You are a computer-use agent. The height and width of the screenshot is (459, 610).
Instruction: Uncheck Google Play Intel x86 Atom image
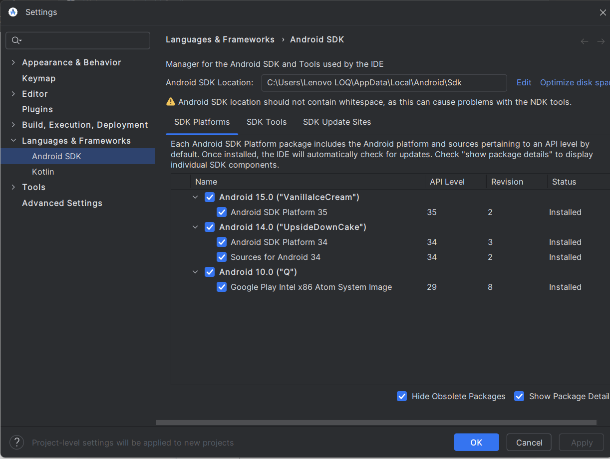[x=222, y=287]
